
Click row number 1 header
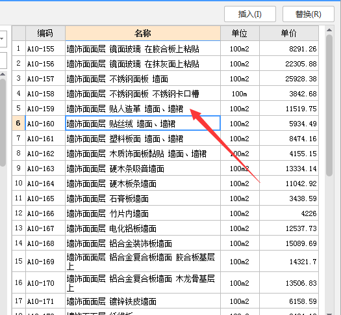(19, 49)
